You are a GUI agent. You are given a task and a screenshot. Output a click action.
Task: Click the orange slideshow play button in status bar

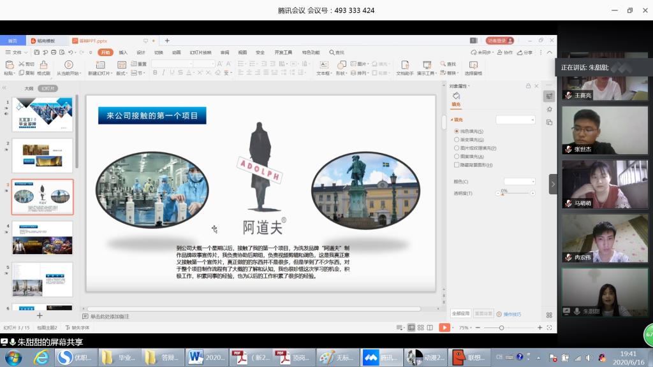[x=444, y=327]
